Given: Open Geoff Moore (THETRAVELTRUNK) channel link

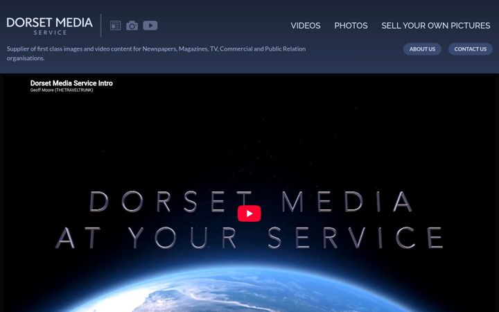Looking at the screenshot, I should pyautogui.click(x=62, y=90).
